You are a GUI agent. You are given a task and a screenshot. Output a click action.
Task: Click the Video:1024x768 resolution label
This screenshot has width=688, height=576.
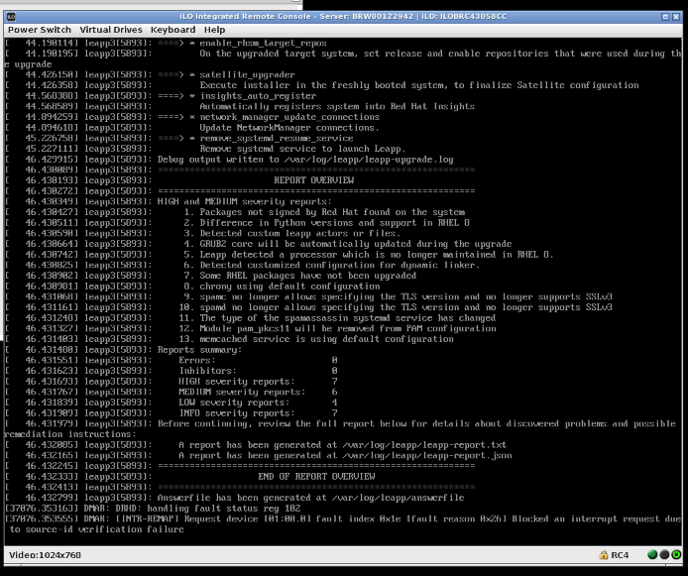pos(45,555)
